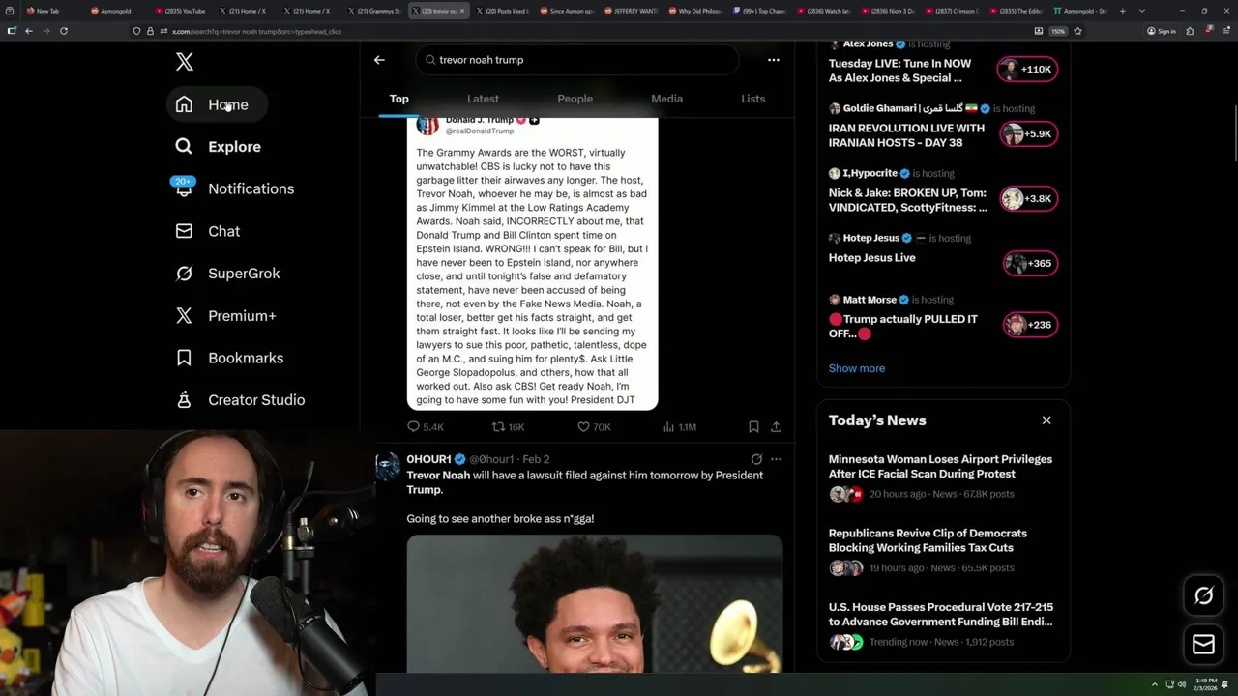Viewport: 1238px width, 696px height.
Task: Switch to the Top tab
Action: click(398, 99)
